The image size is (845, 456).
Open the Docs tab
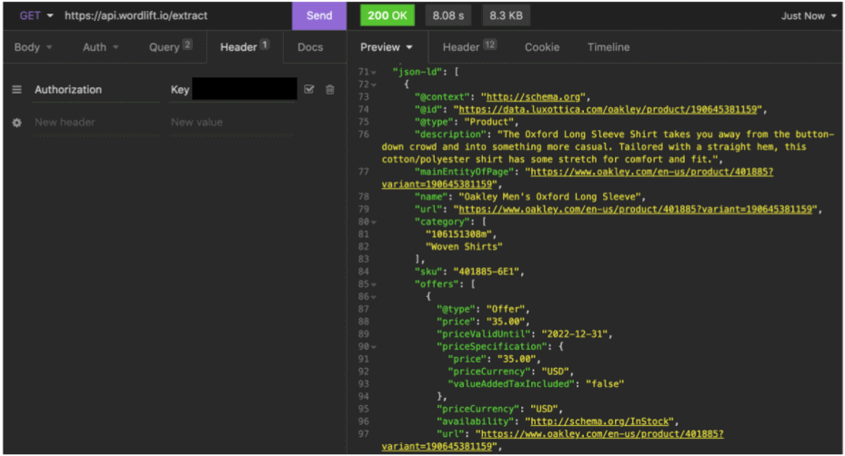pos(310,47)
